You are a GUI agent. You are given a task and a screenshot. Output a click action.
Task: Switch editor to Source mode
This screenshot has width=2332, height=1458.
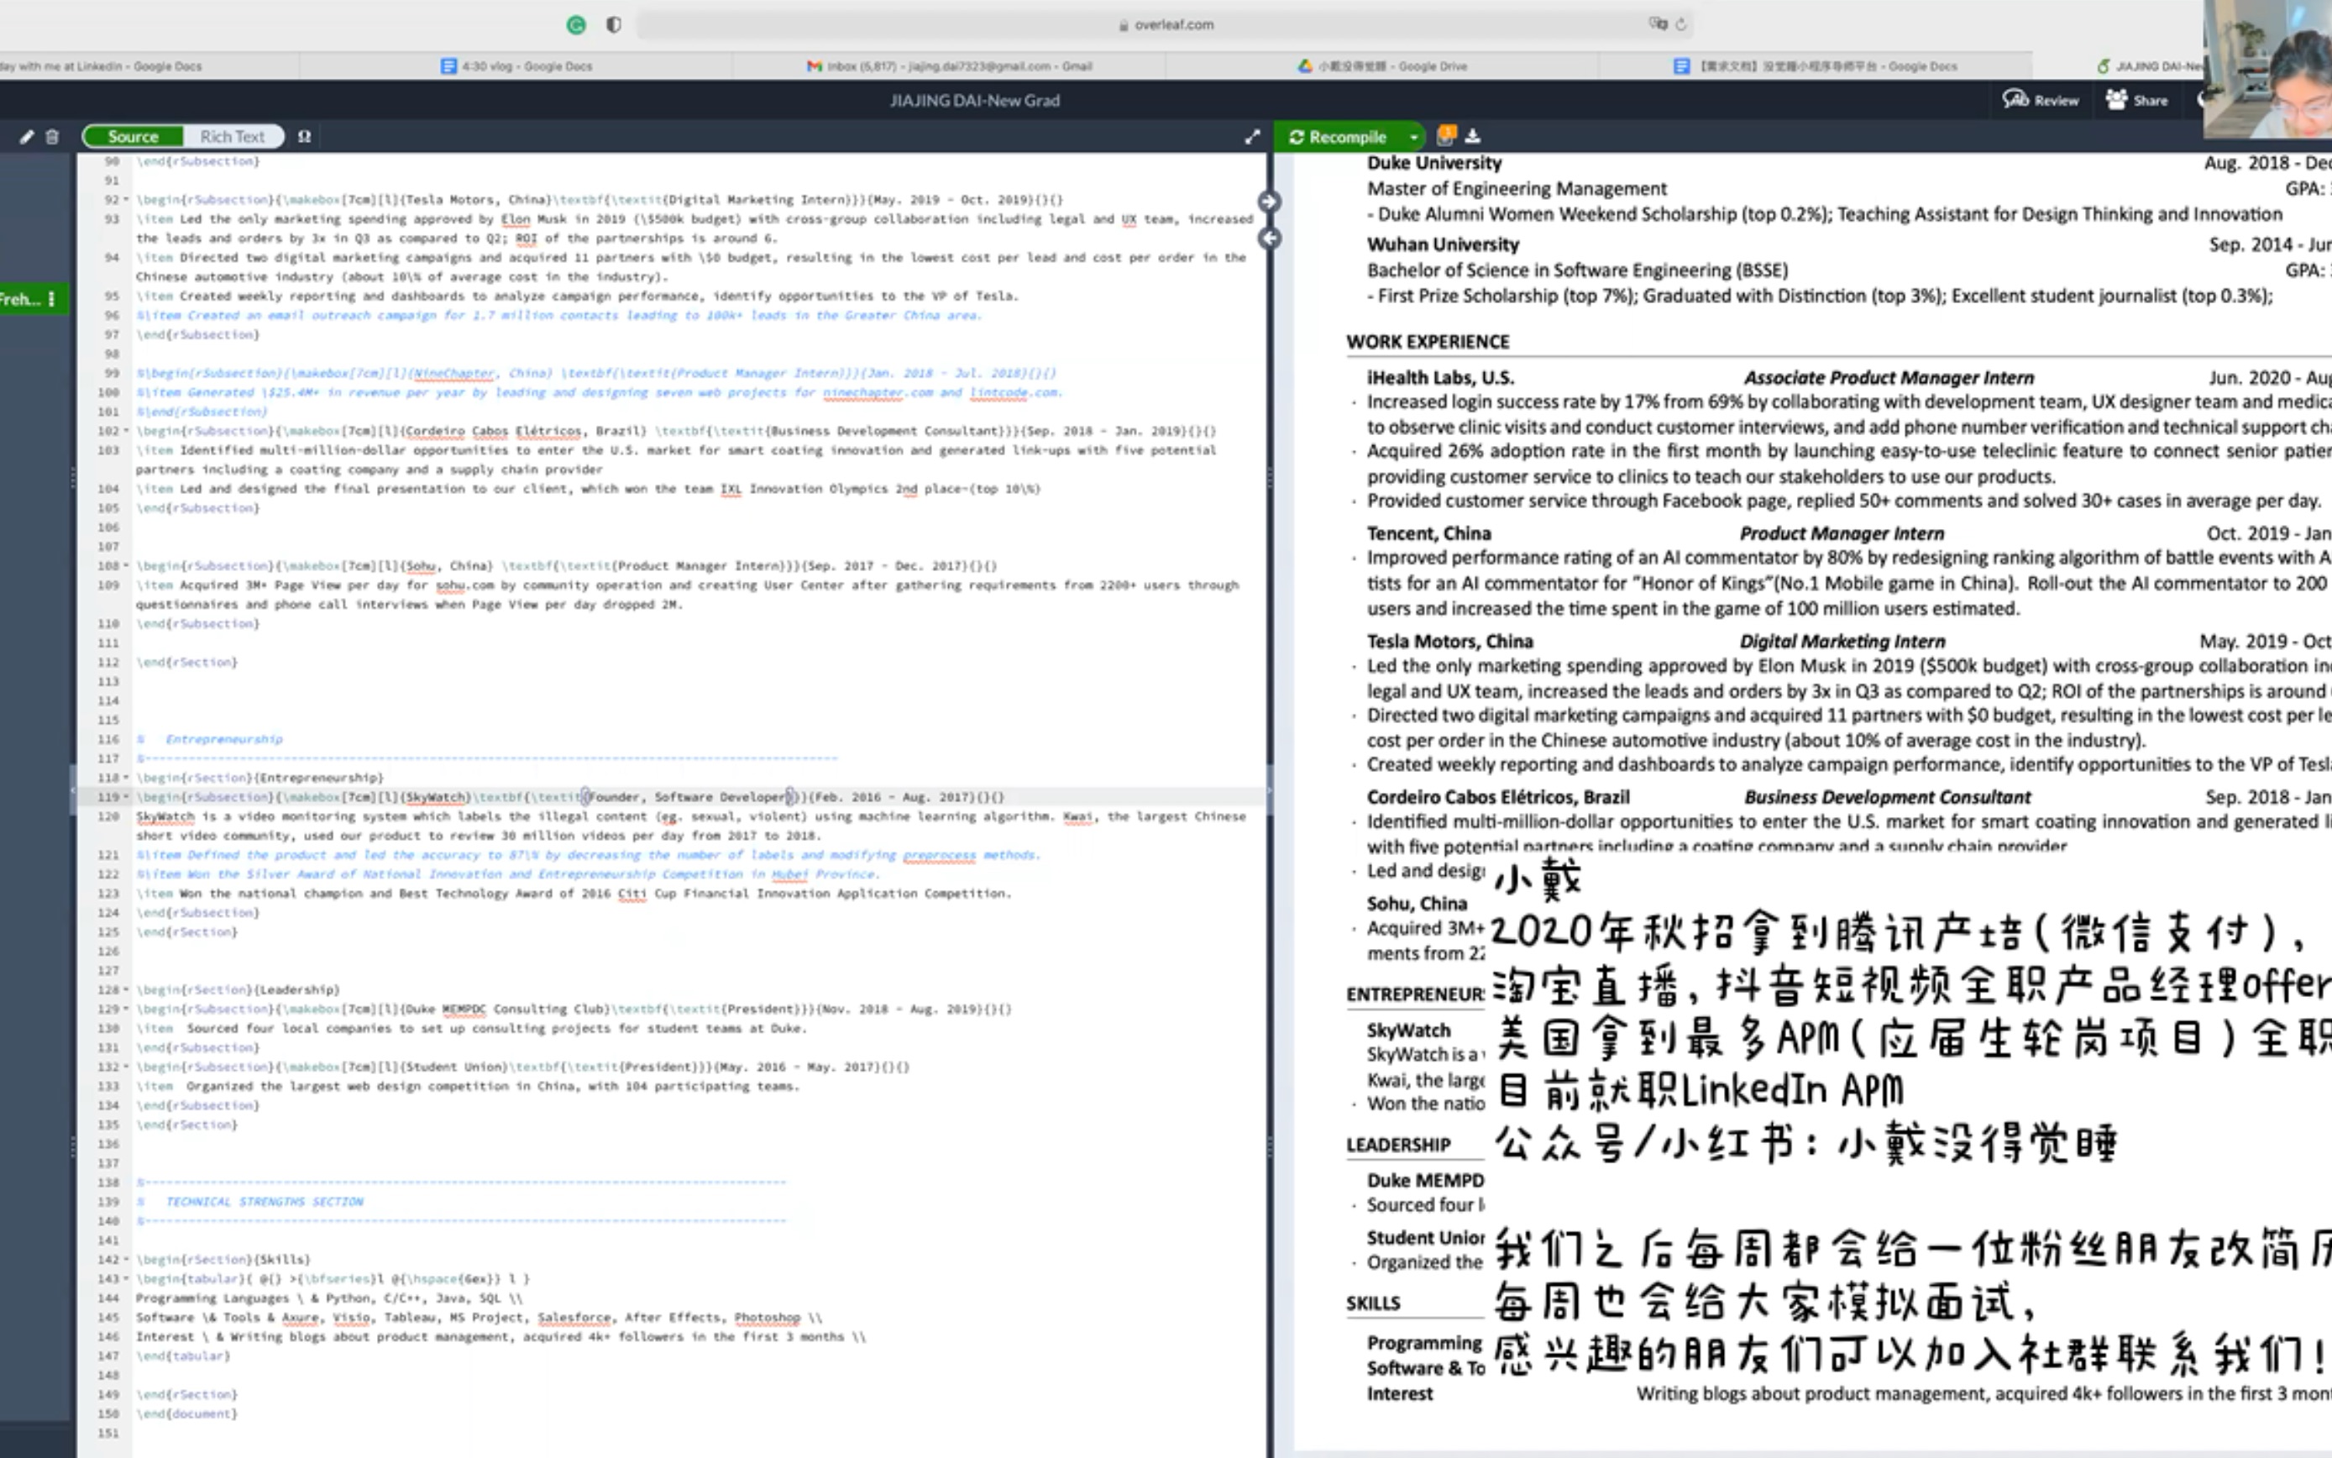tap(133, 137)
